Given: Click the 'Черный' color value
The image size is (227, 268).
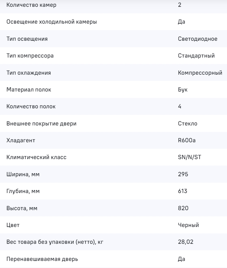Looking at the screenshot, I should [189, 225].
